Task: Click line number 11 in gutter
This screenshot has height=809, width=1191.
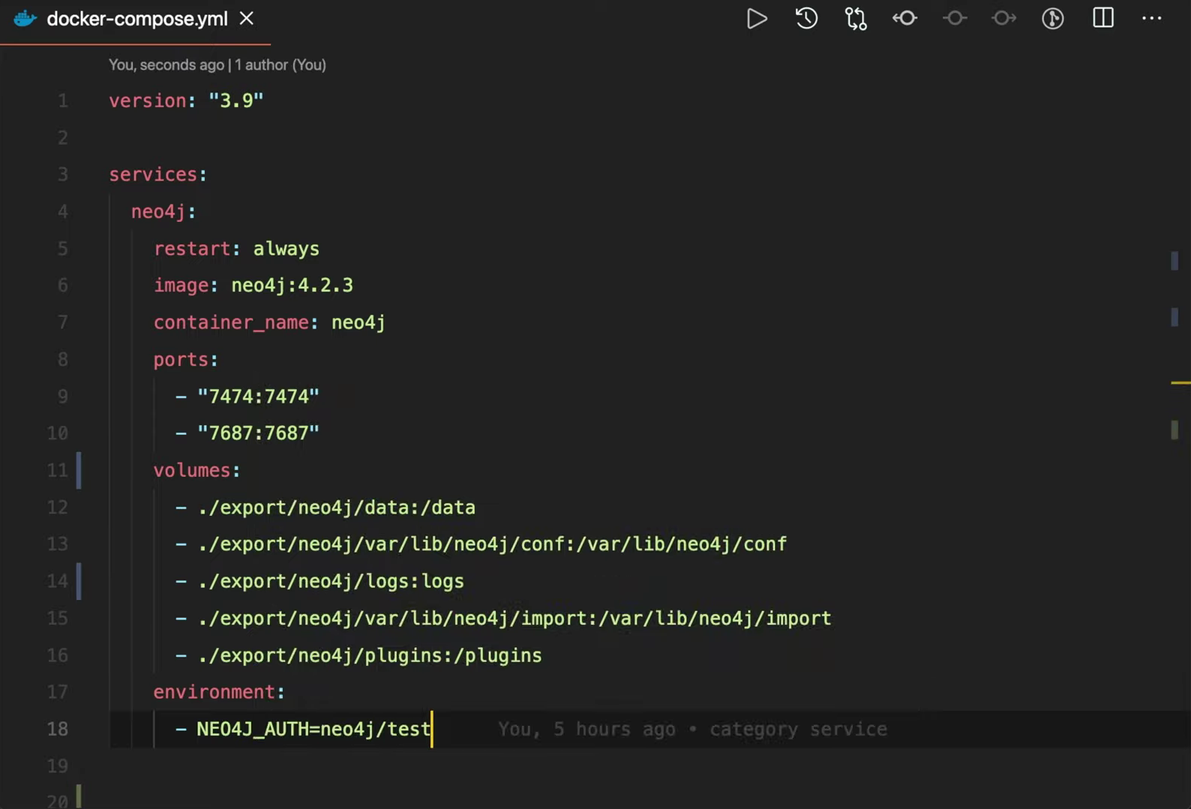Action: [x=58, y=470]
